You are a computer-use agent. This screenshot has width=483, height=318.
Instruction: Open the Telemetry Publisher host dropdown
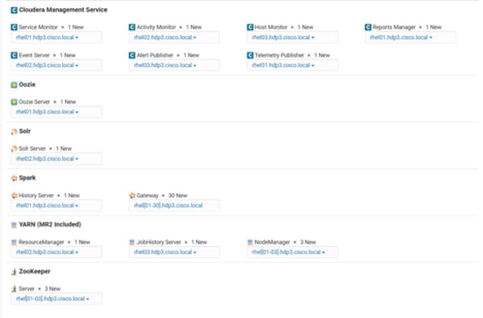(292, 65)
